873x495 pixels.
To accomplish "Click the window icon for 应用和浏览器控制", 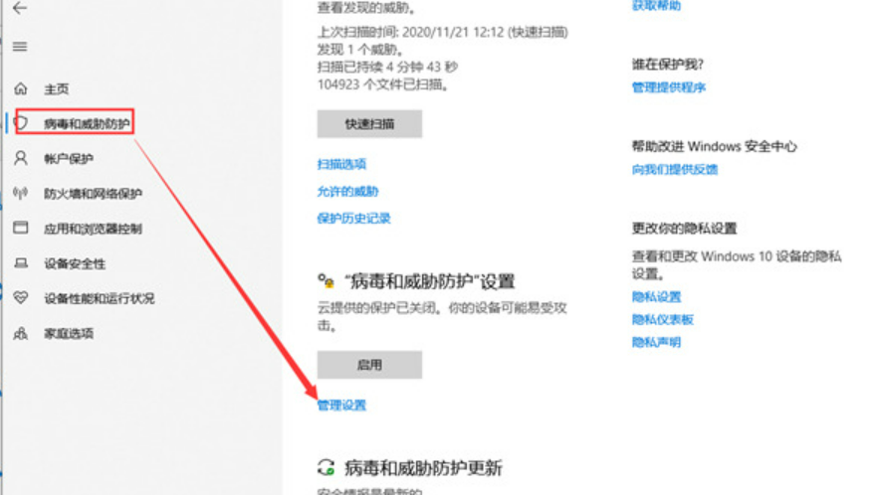I will (x=21, y=228).
